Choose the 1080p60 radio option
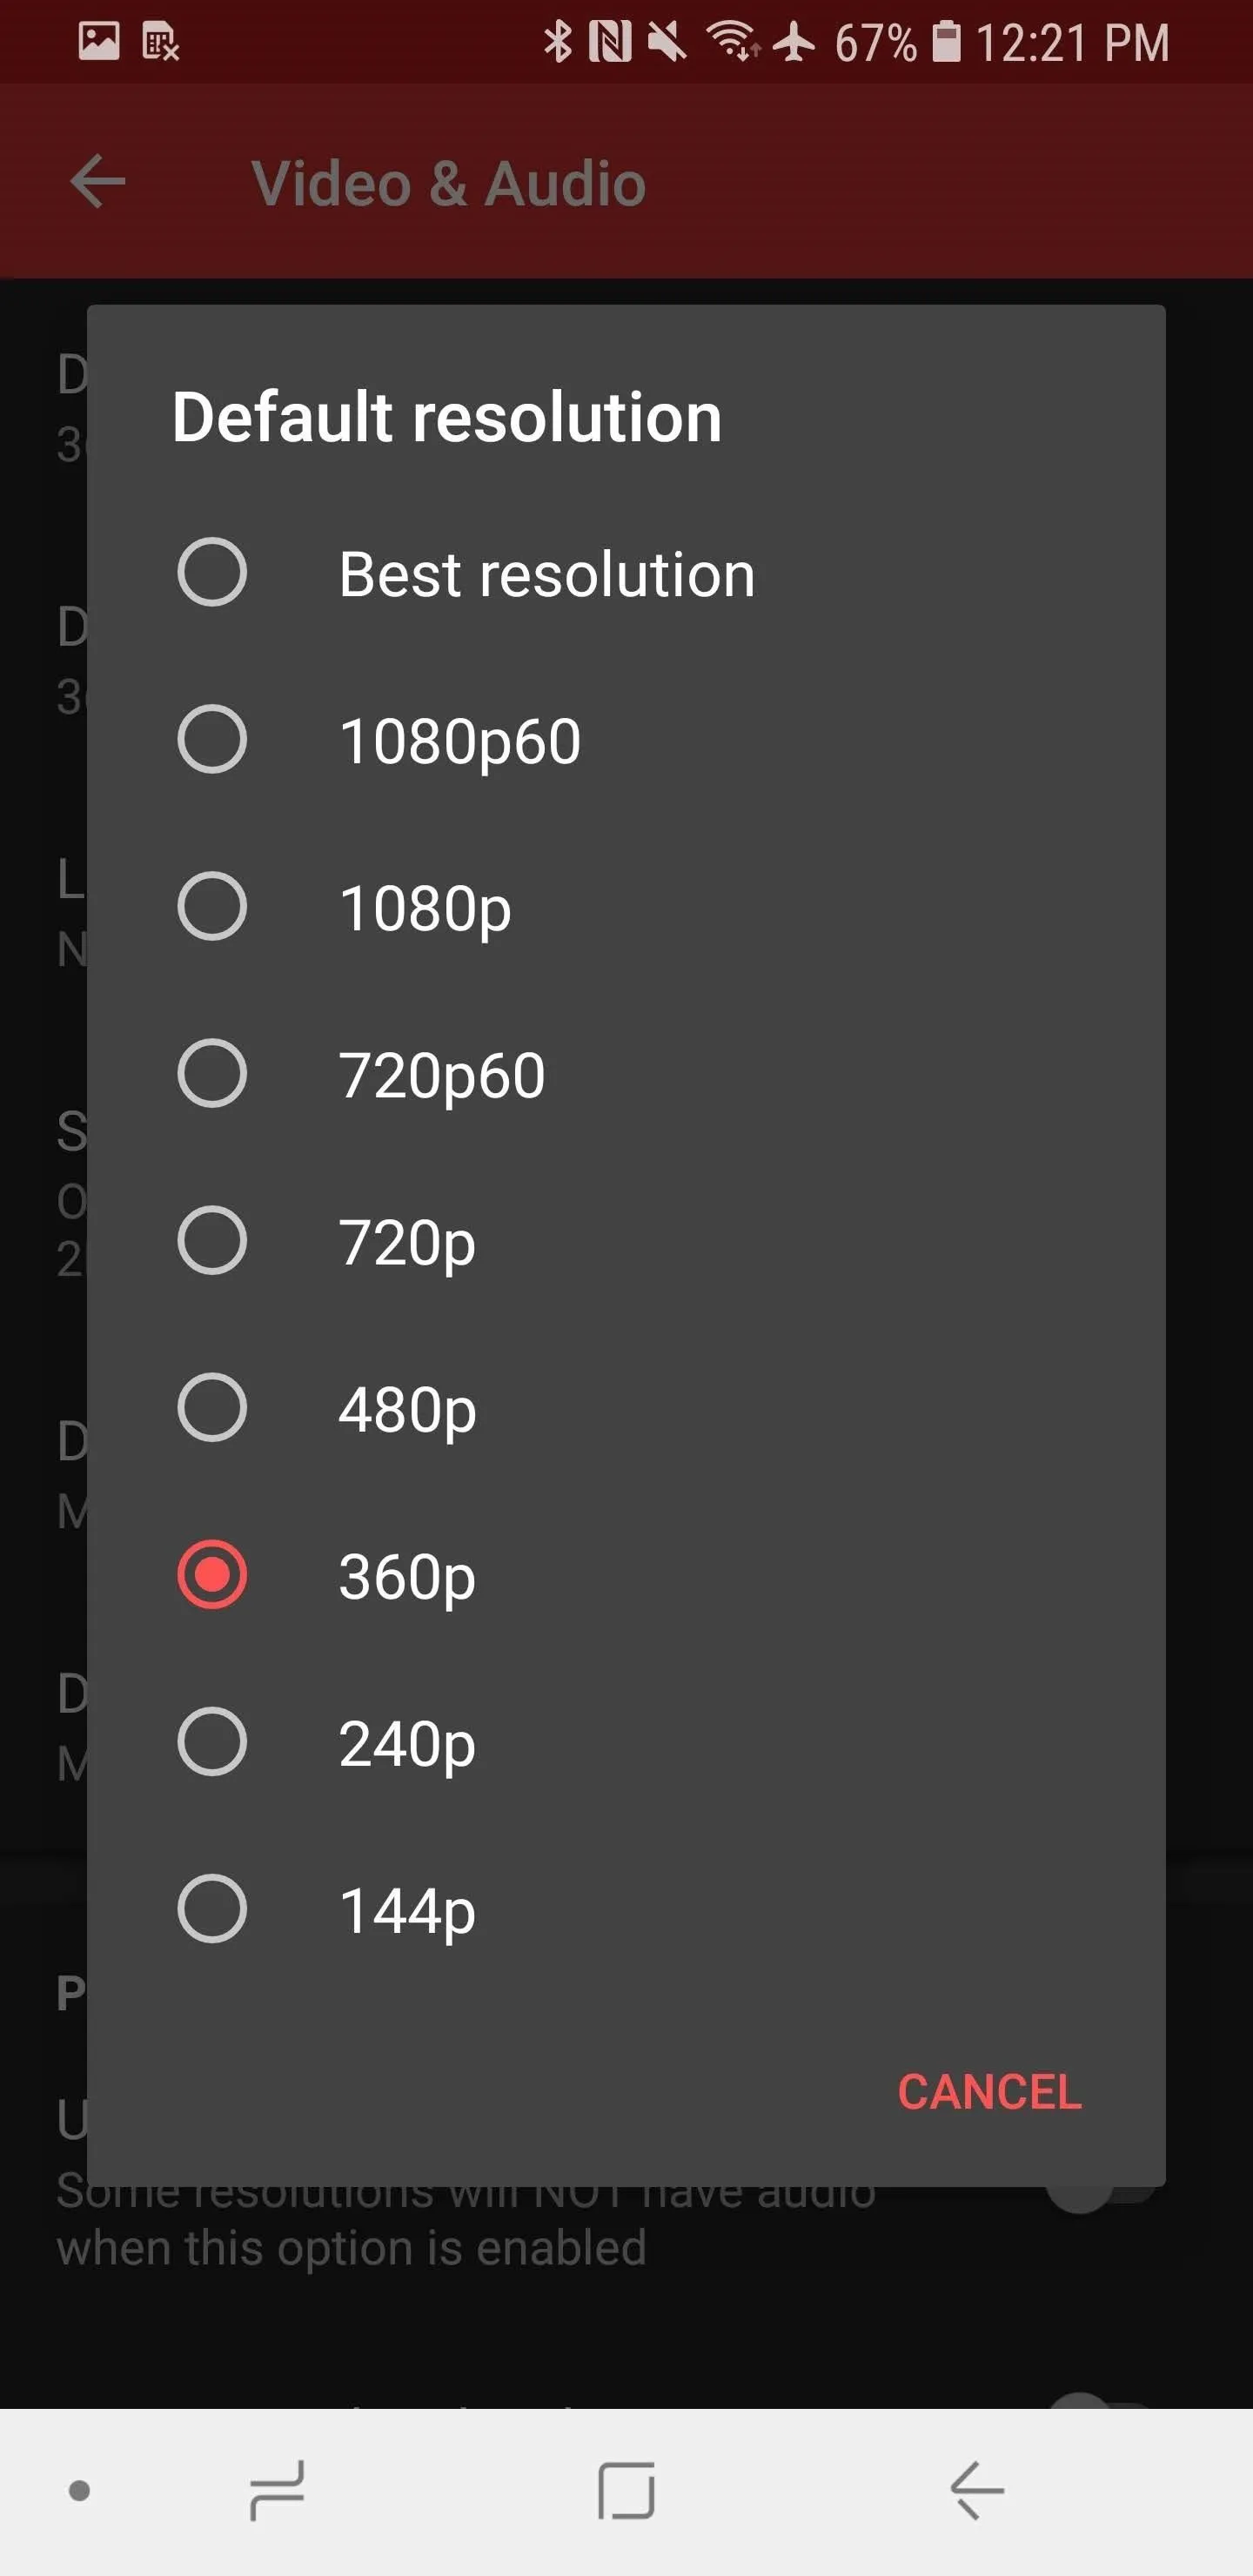Image resolution: width=1253 pixels, height=2576 pixels. pos(212,740)
